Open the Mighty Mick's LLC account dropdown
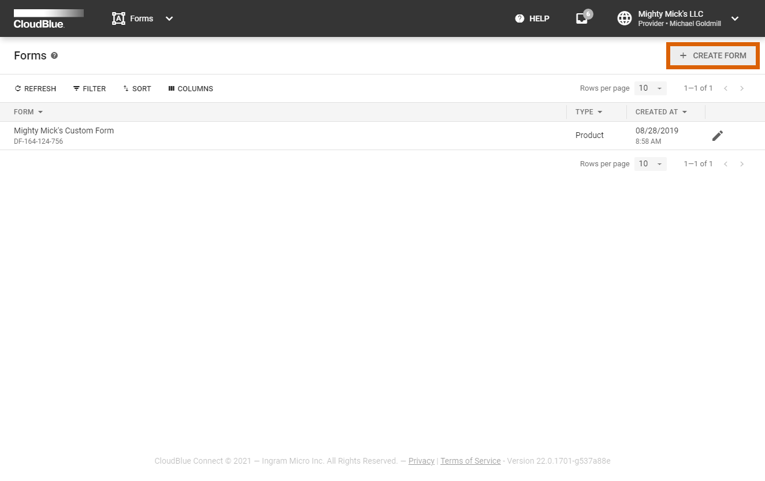 tap(735, 18)
